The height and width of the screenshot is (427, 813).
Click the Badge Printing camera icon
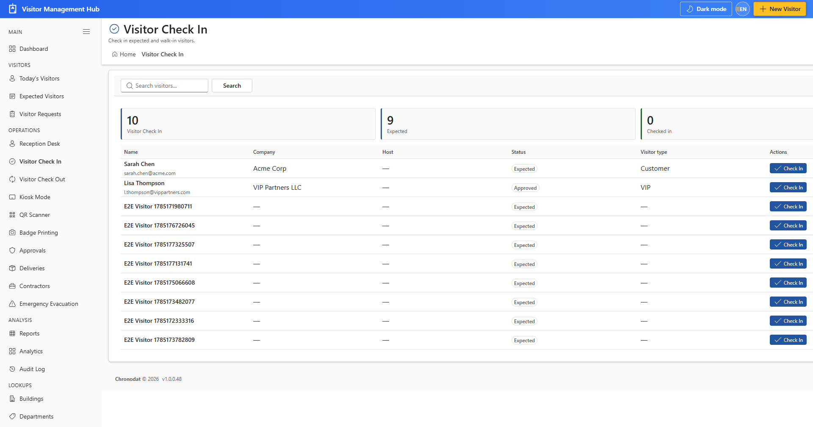[12, 233]
